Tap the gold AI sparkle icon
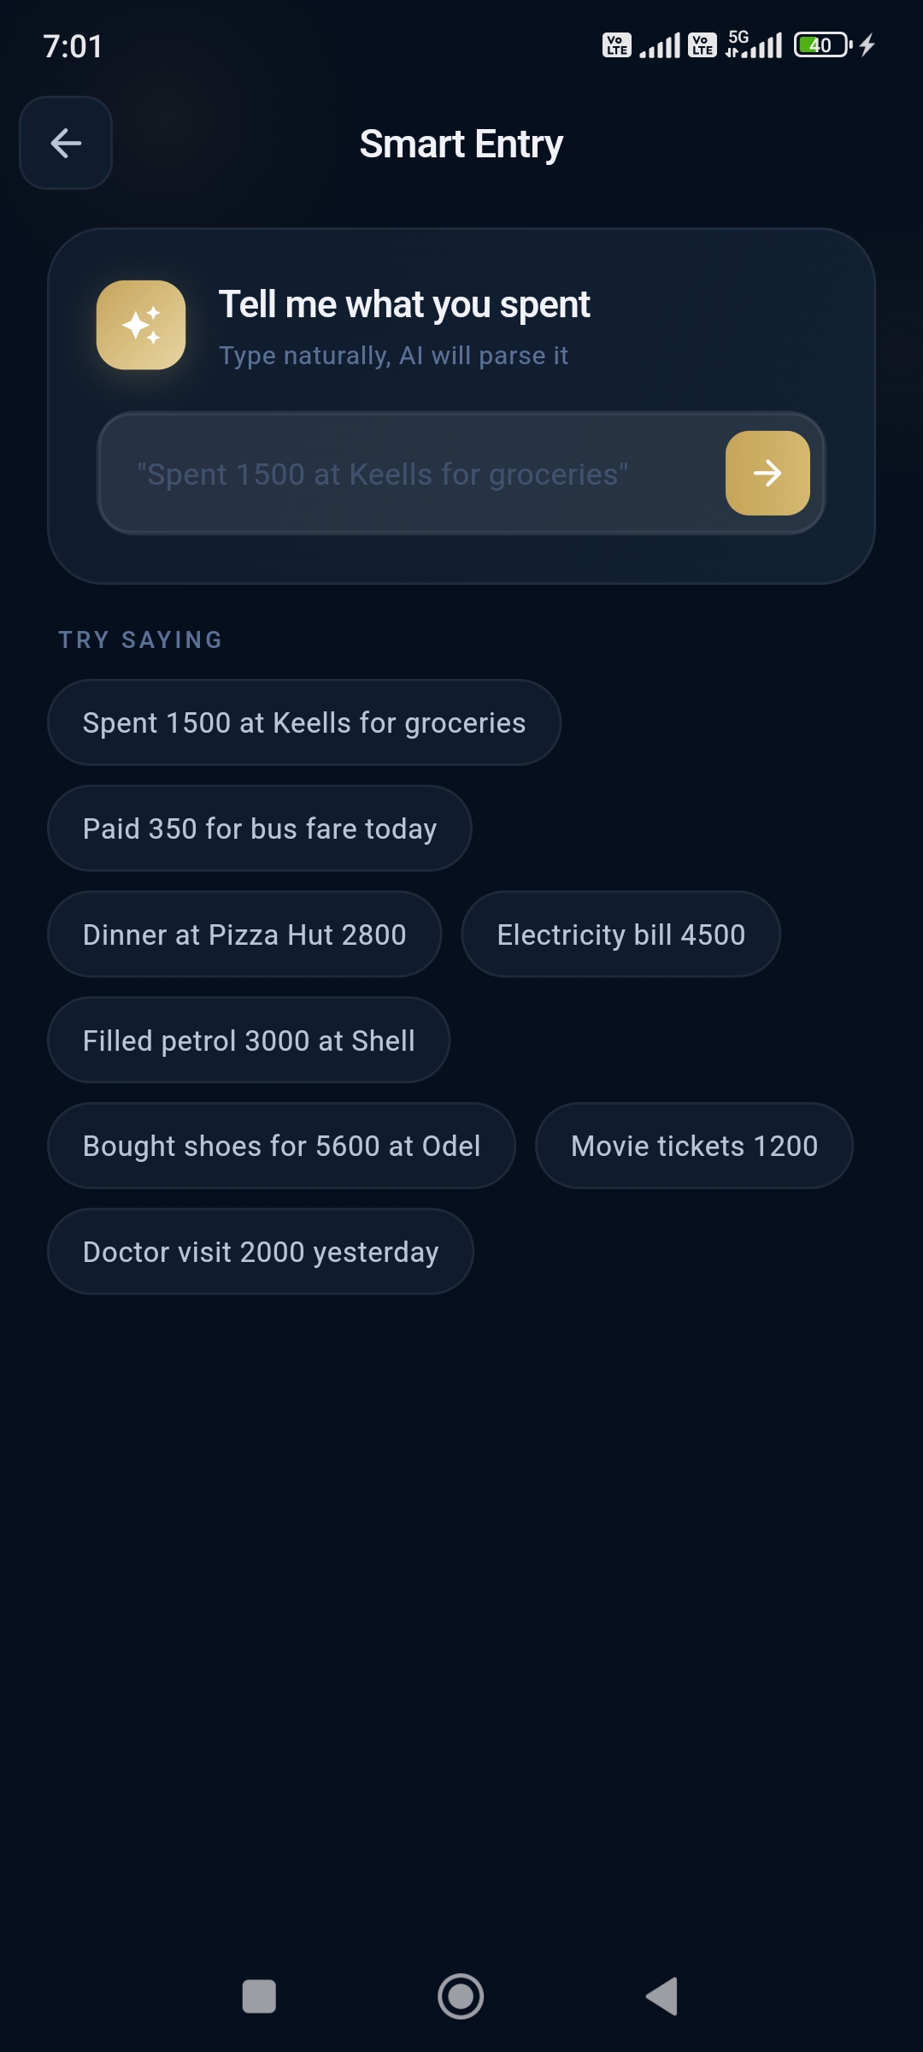Screen dimensions: 923x2052 click(141, 325)
